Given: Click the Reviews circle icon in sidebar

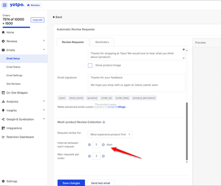Looking at the screenshot, I should [3, 41].
